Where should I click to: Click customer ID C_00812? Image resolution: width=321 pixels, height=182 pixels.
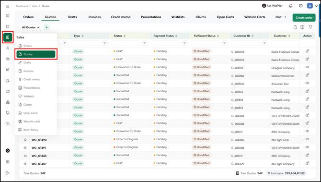pos(237,68)
